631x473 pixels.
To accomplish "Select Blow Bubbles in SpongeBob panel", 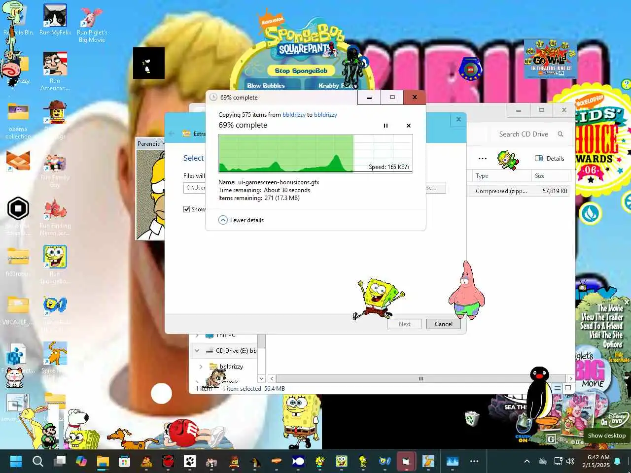I will pyautogui.click(x=266, y=86).
